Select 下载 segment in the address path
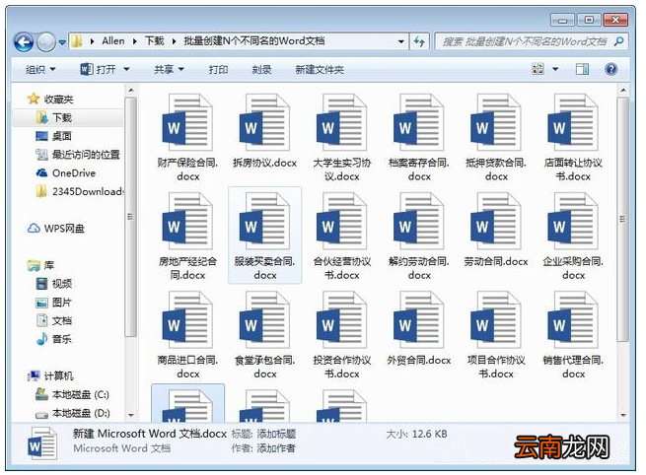646x475 pixels. coord(155,41)
